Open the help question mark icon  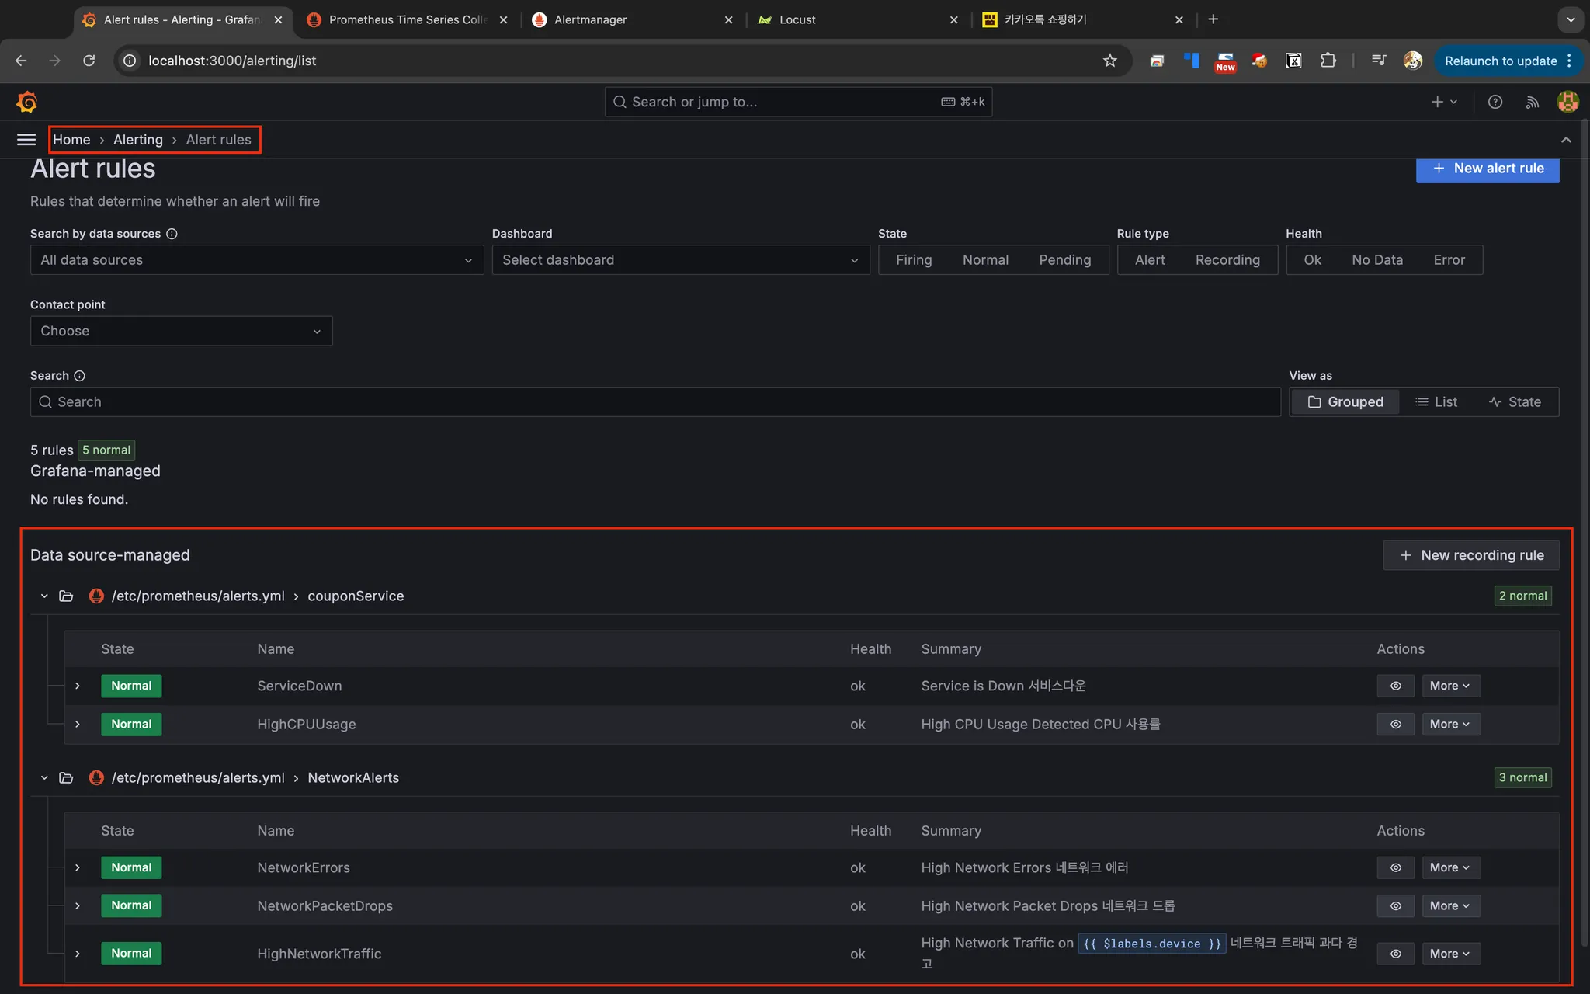1495,102
